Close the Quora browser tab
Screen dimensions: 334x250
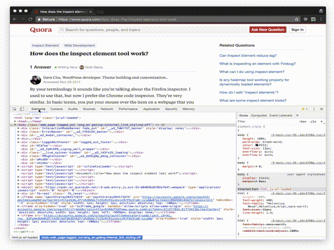91,11
